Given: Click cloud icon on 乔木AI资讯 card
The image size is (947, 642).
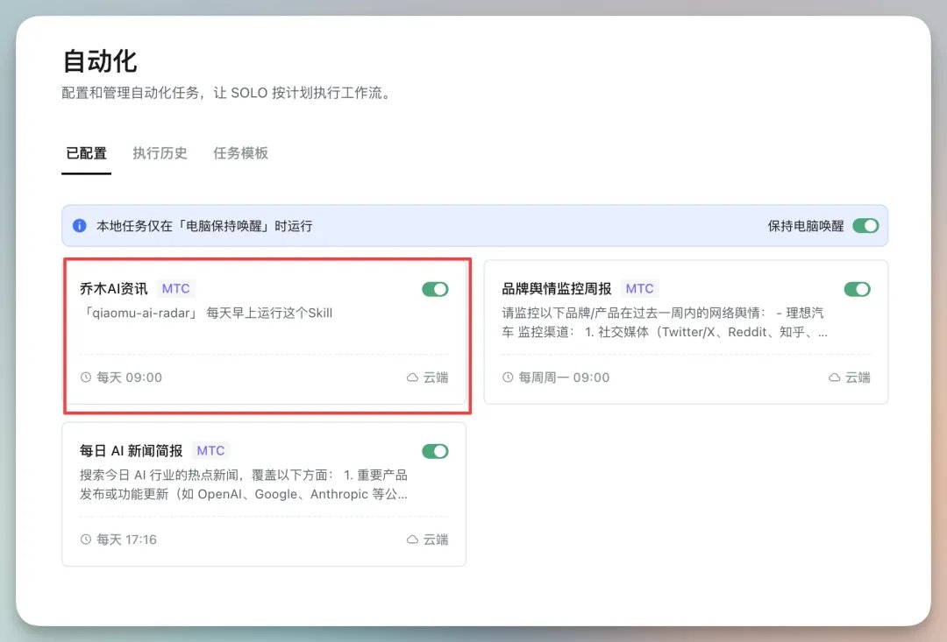Looking at the screenshot, I should (412, 377).
